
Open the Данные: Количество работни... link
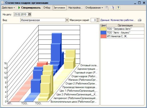[x=118, y=20]
